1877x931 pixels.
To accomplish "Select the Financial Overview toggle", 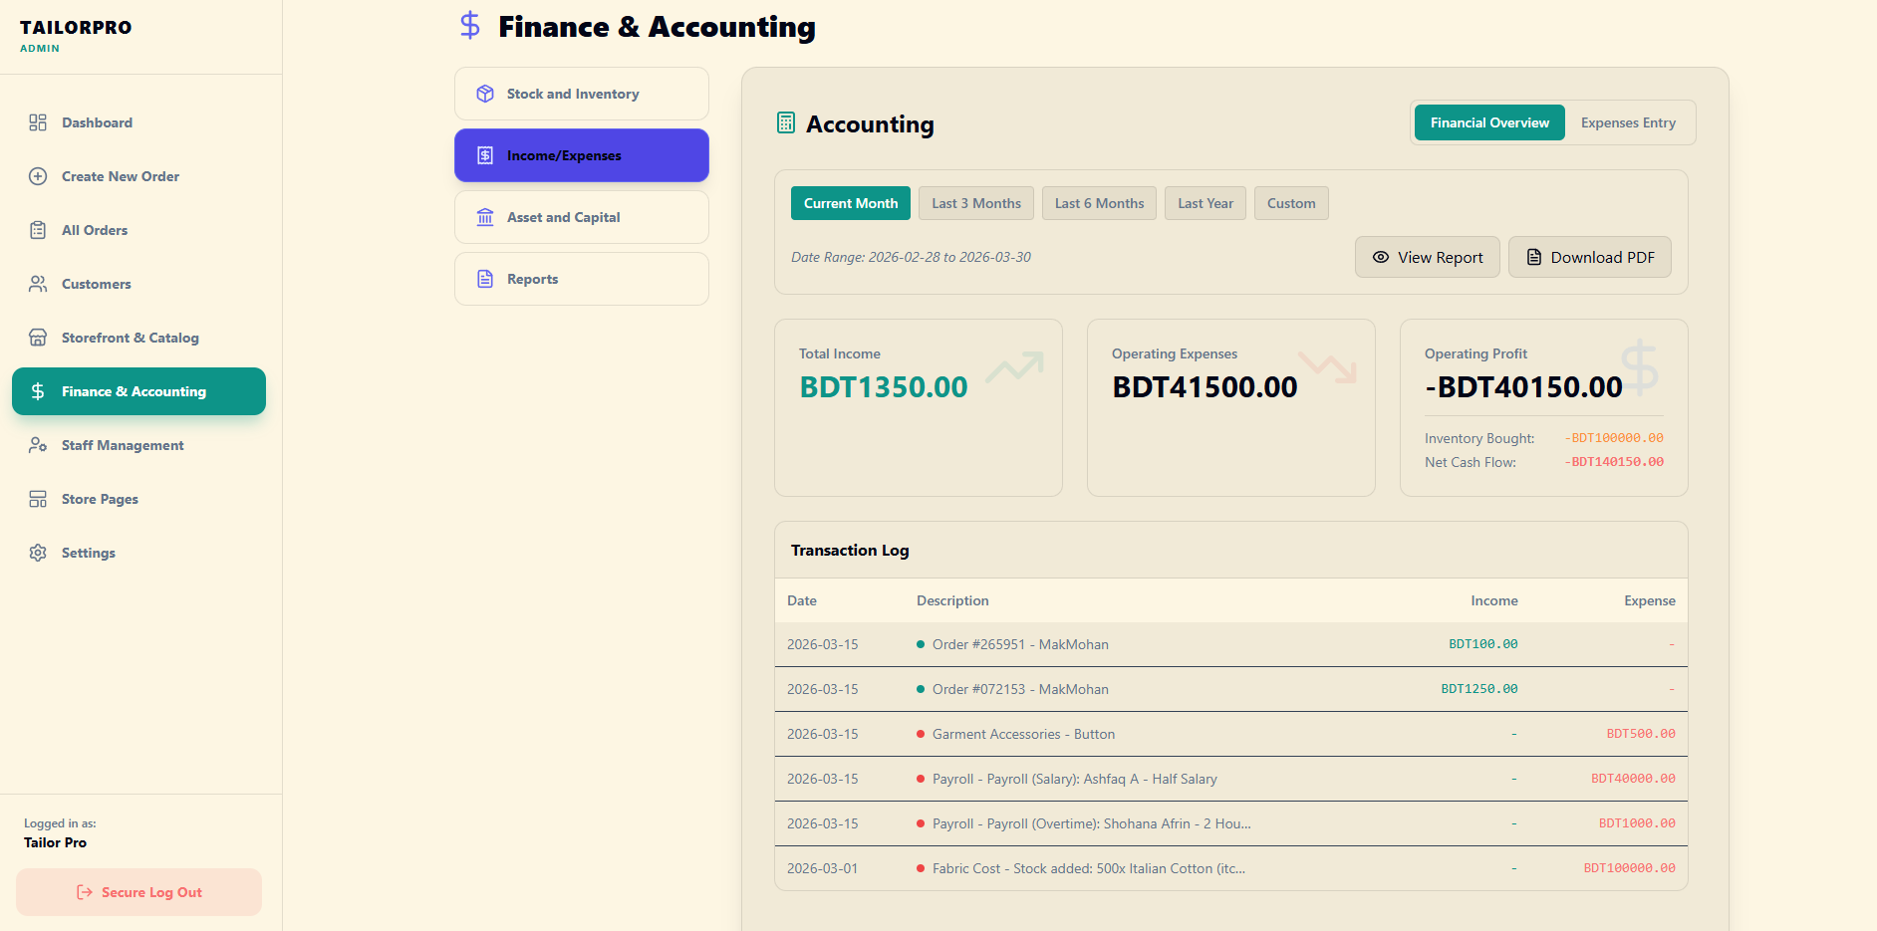I will (1489, 122).
